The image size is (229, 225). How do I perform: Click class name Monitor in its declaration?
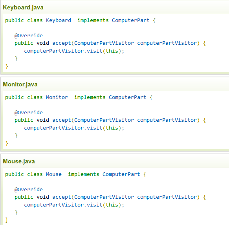click(x=57, y=97)
